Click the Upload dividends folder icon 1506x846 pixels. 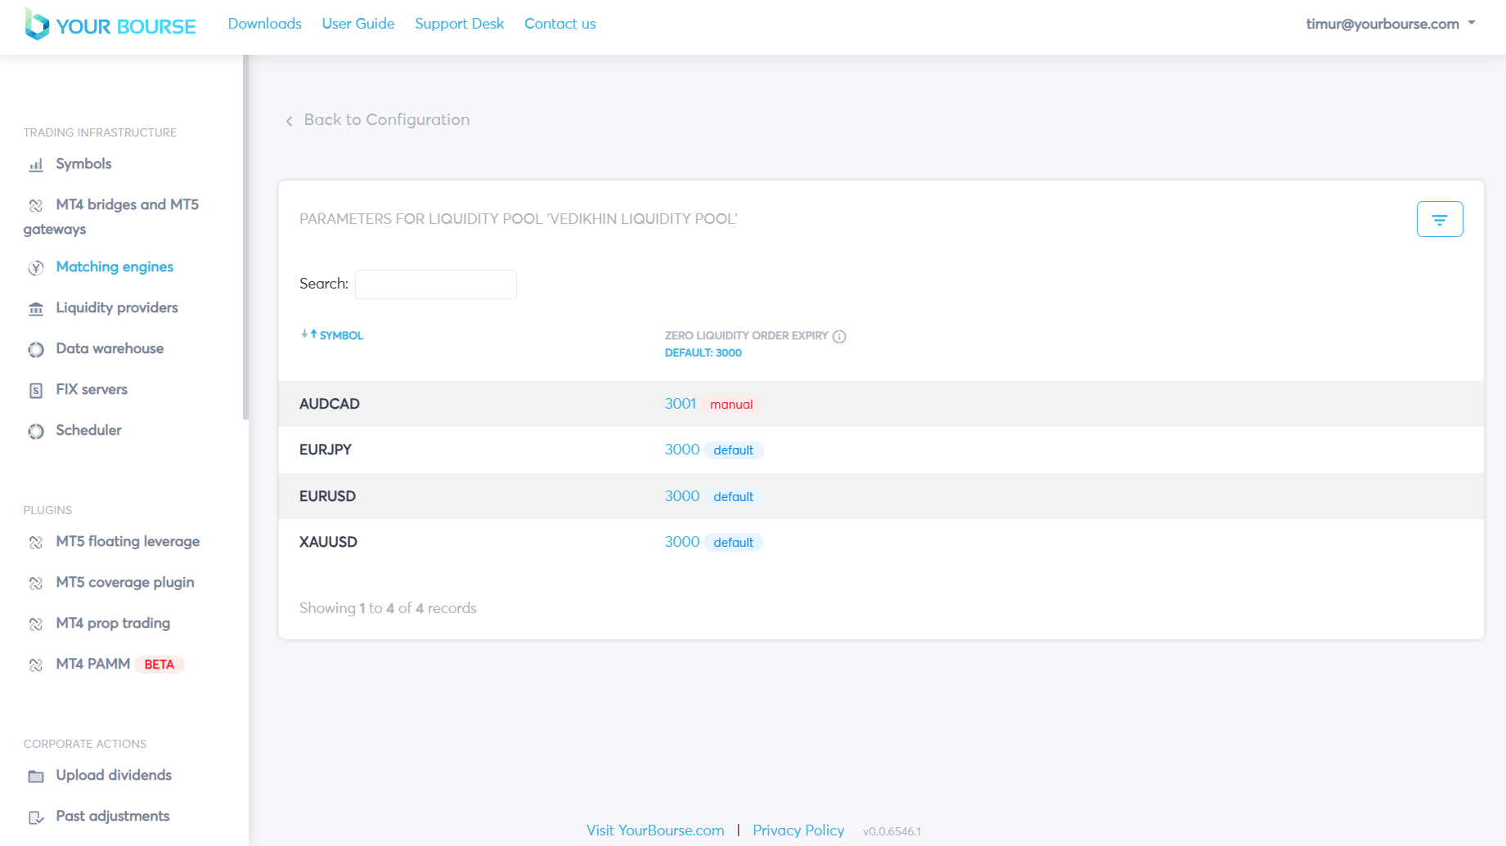pyautogui.click(x=36, y=777)
